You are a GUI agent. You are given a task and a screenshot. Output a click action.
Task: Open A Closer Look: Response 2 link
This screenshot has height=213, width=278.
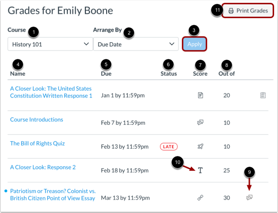pos(43,167)
